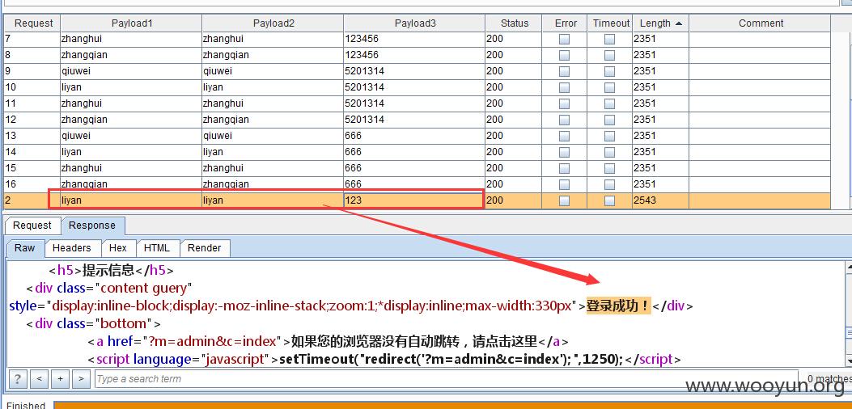Tick the Timeout checkbox for request 13

(609, 136)
